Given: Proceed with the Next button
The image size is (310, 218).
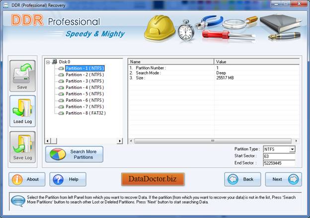Looking at the screenshot, I should click(x=283, y=179).
